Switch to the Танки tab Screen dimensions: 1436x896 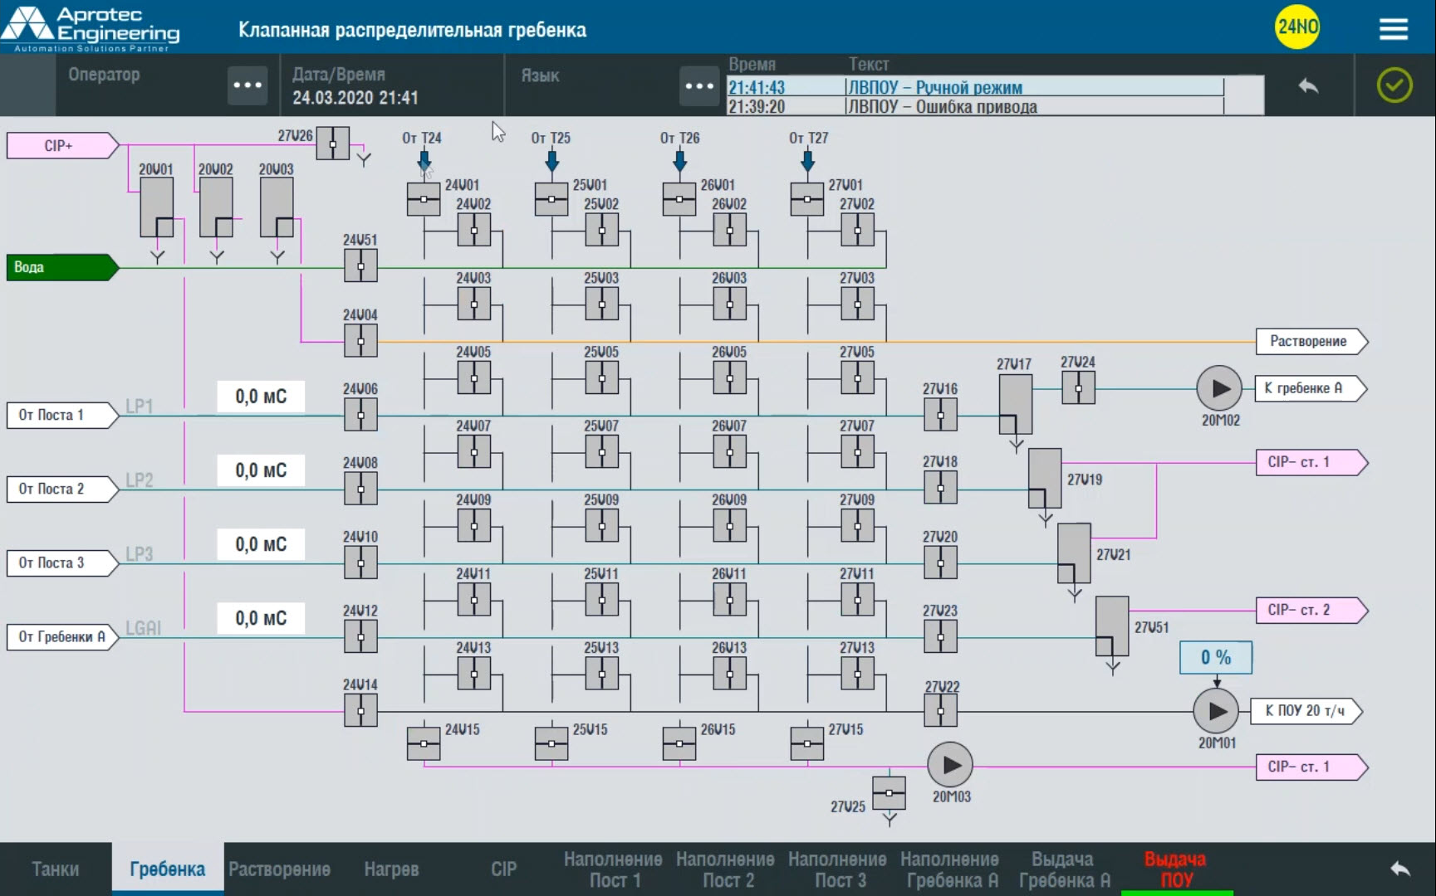click(56, 869)
